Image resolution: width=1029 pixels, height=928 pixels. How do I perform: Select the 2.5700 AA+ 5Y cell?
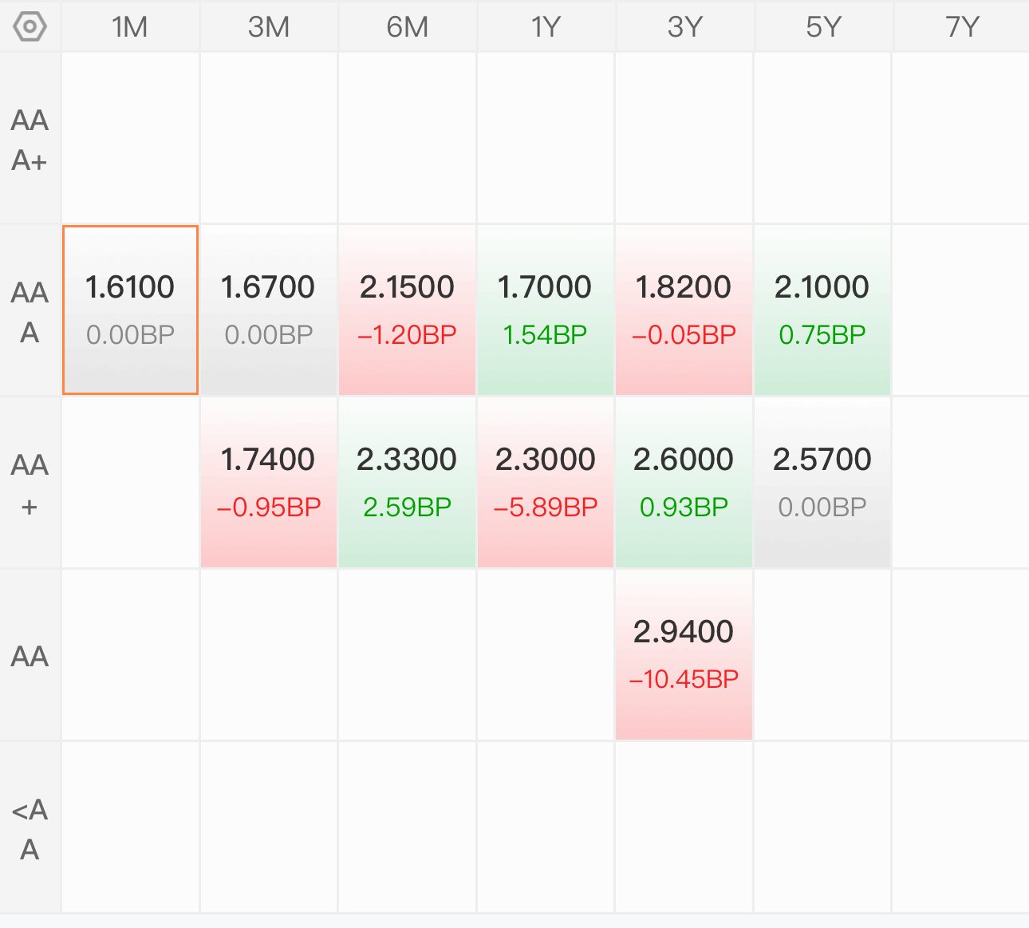822,482
